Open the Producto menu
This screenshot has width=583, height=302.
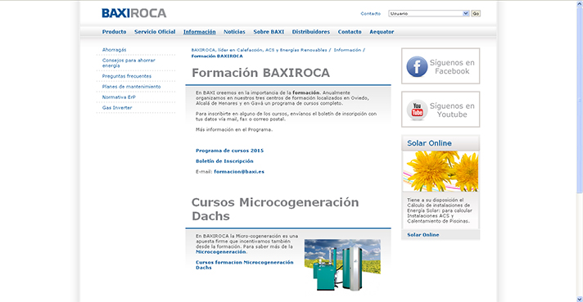114,32
